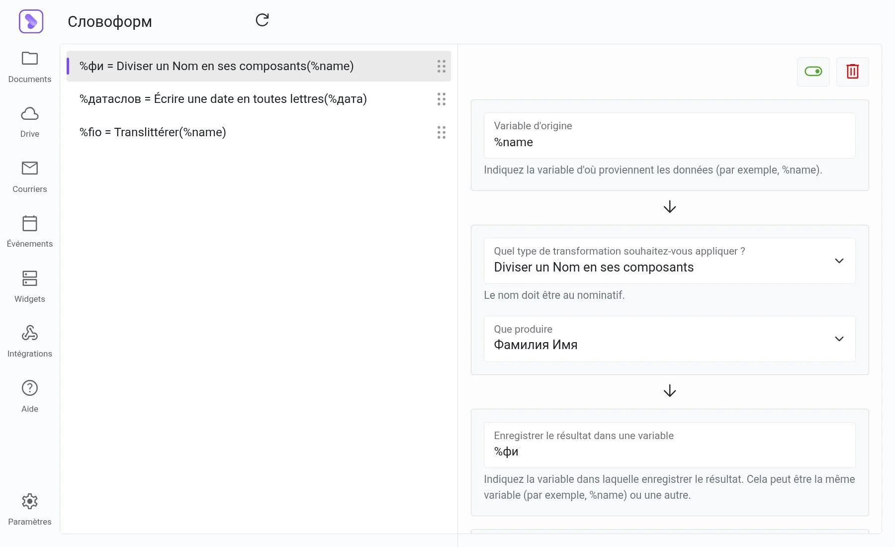Open the Intégrations section
This screenshot has width=895, height=547.
(x=30, y=341)
